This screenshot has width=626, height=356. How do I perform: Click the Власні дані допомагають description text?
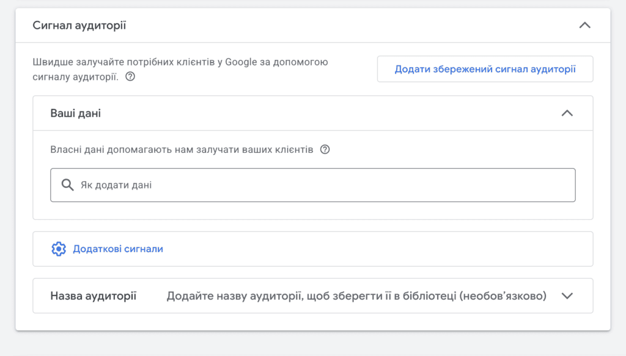(x=182, y=149)
